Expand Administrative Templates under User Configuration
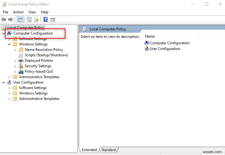 pos(9,99)
